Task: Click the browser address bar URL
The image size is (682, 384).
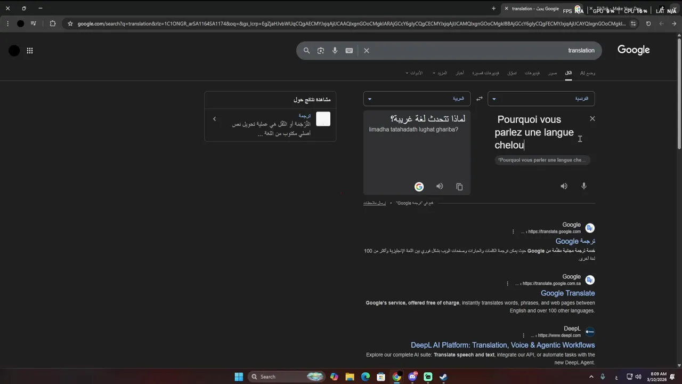Action: tap(351, 23)
